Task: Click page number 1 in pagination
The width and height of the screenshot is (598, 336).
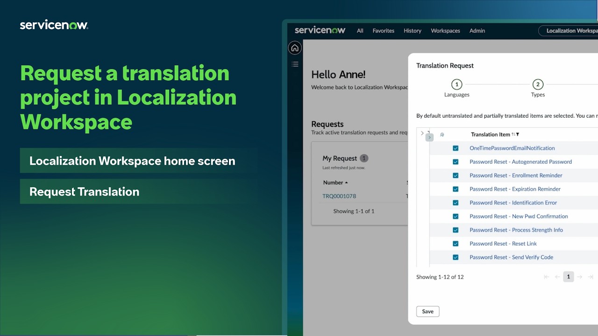Action: [x=568, y=277]
